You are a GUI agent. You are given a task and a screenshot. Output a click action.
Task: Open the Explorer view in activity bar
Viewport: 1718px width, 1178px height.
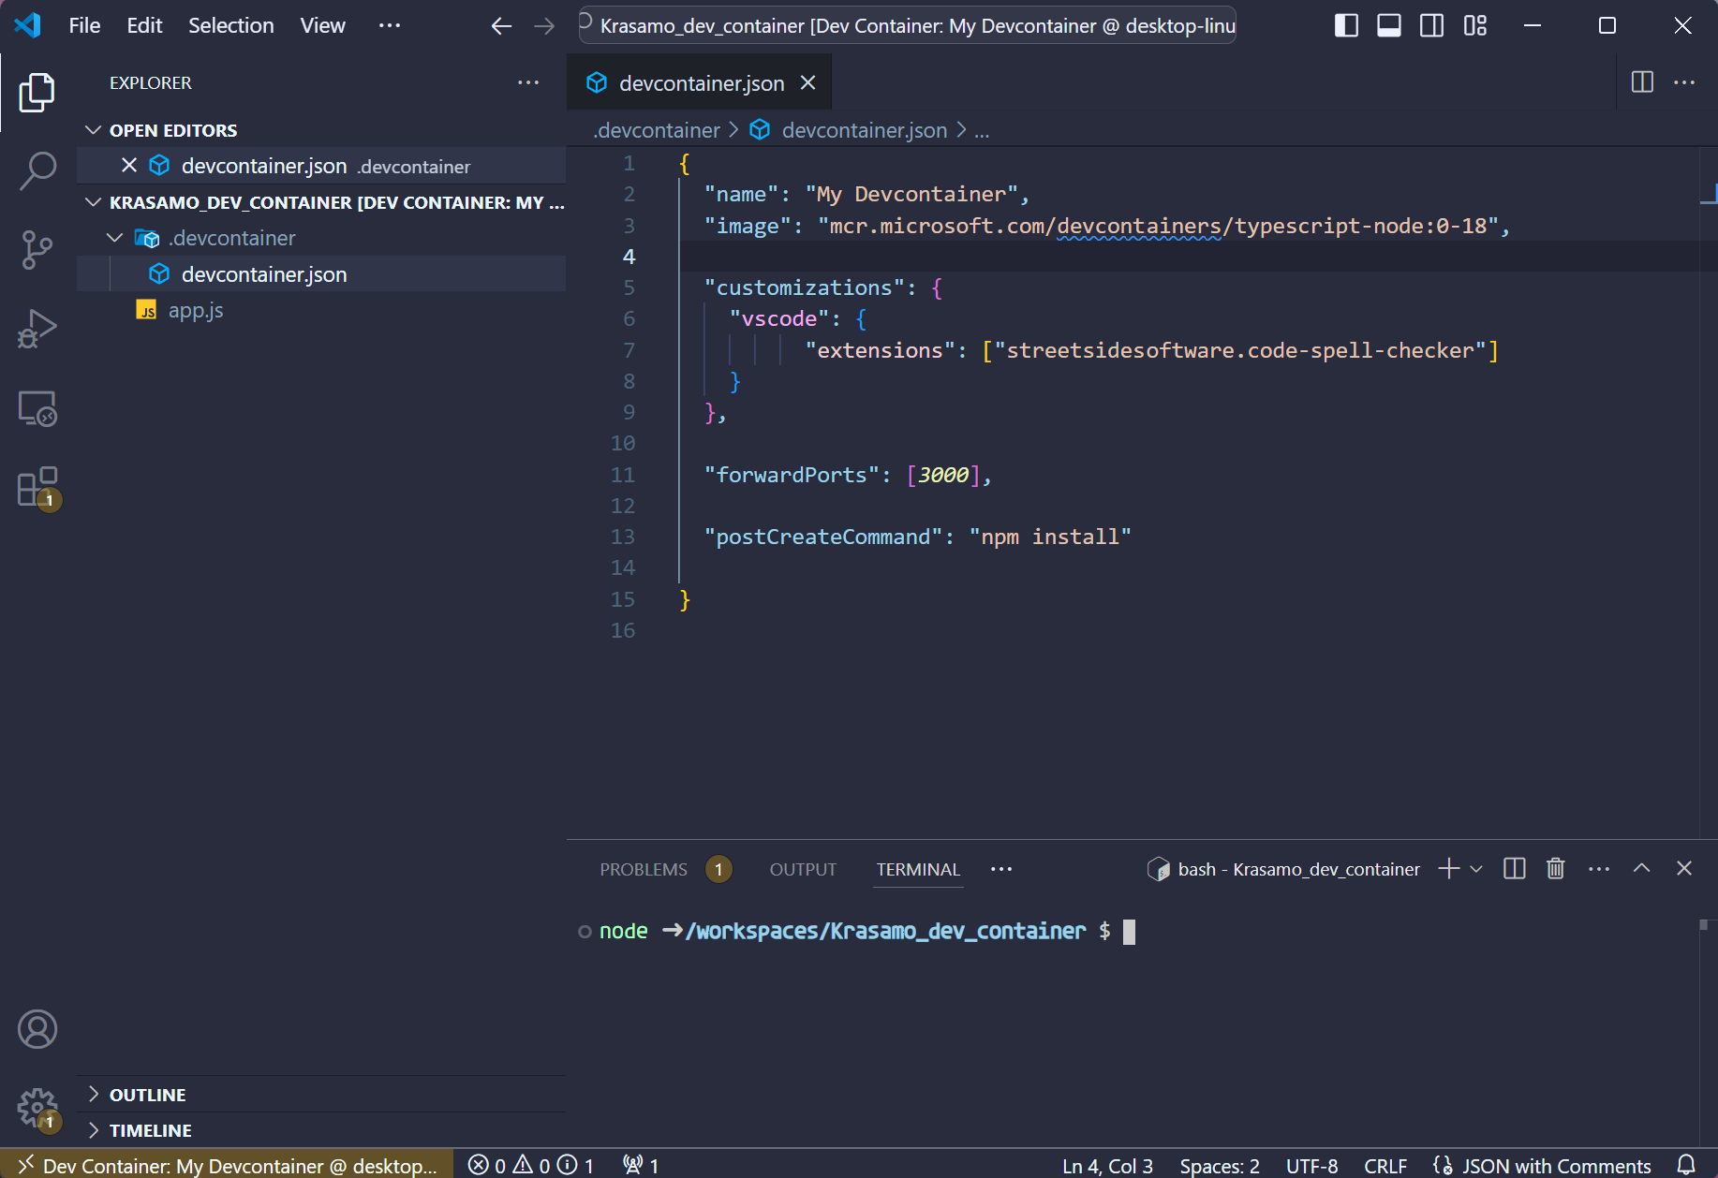click(37, 93)
